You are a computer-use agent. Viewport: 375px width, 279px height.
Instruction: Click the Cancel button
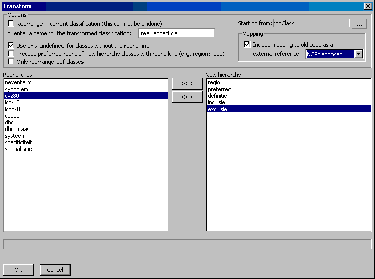tap(55, 270)
